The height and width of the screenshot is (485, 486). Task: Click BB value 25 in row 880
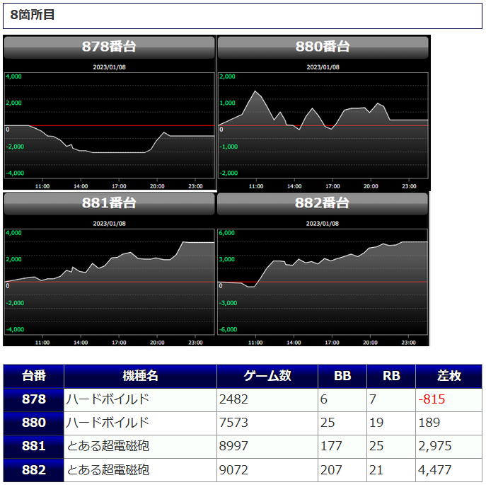point(328,423)
